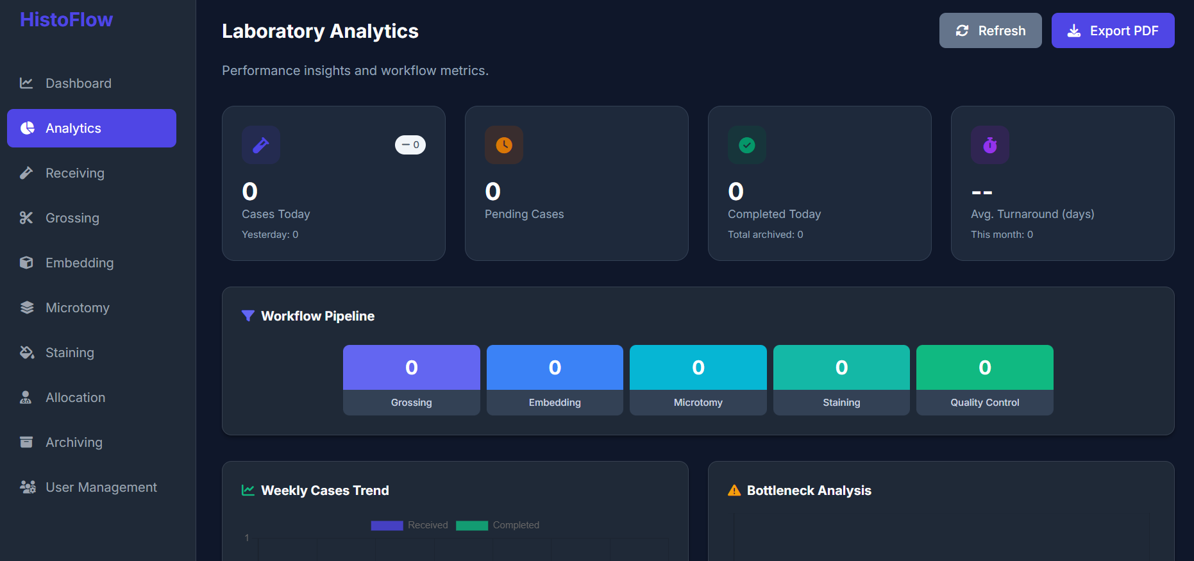Go to the Receiving page
Viewport: 1194px width, 561px height.
(92, 173)
